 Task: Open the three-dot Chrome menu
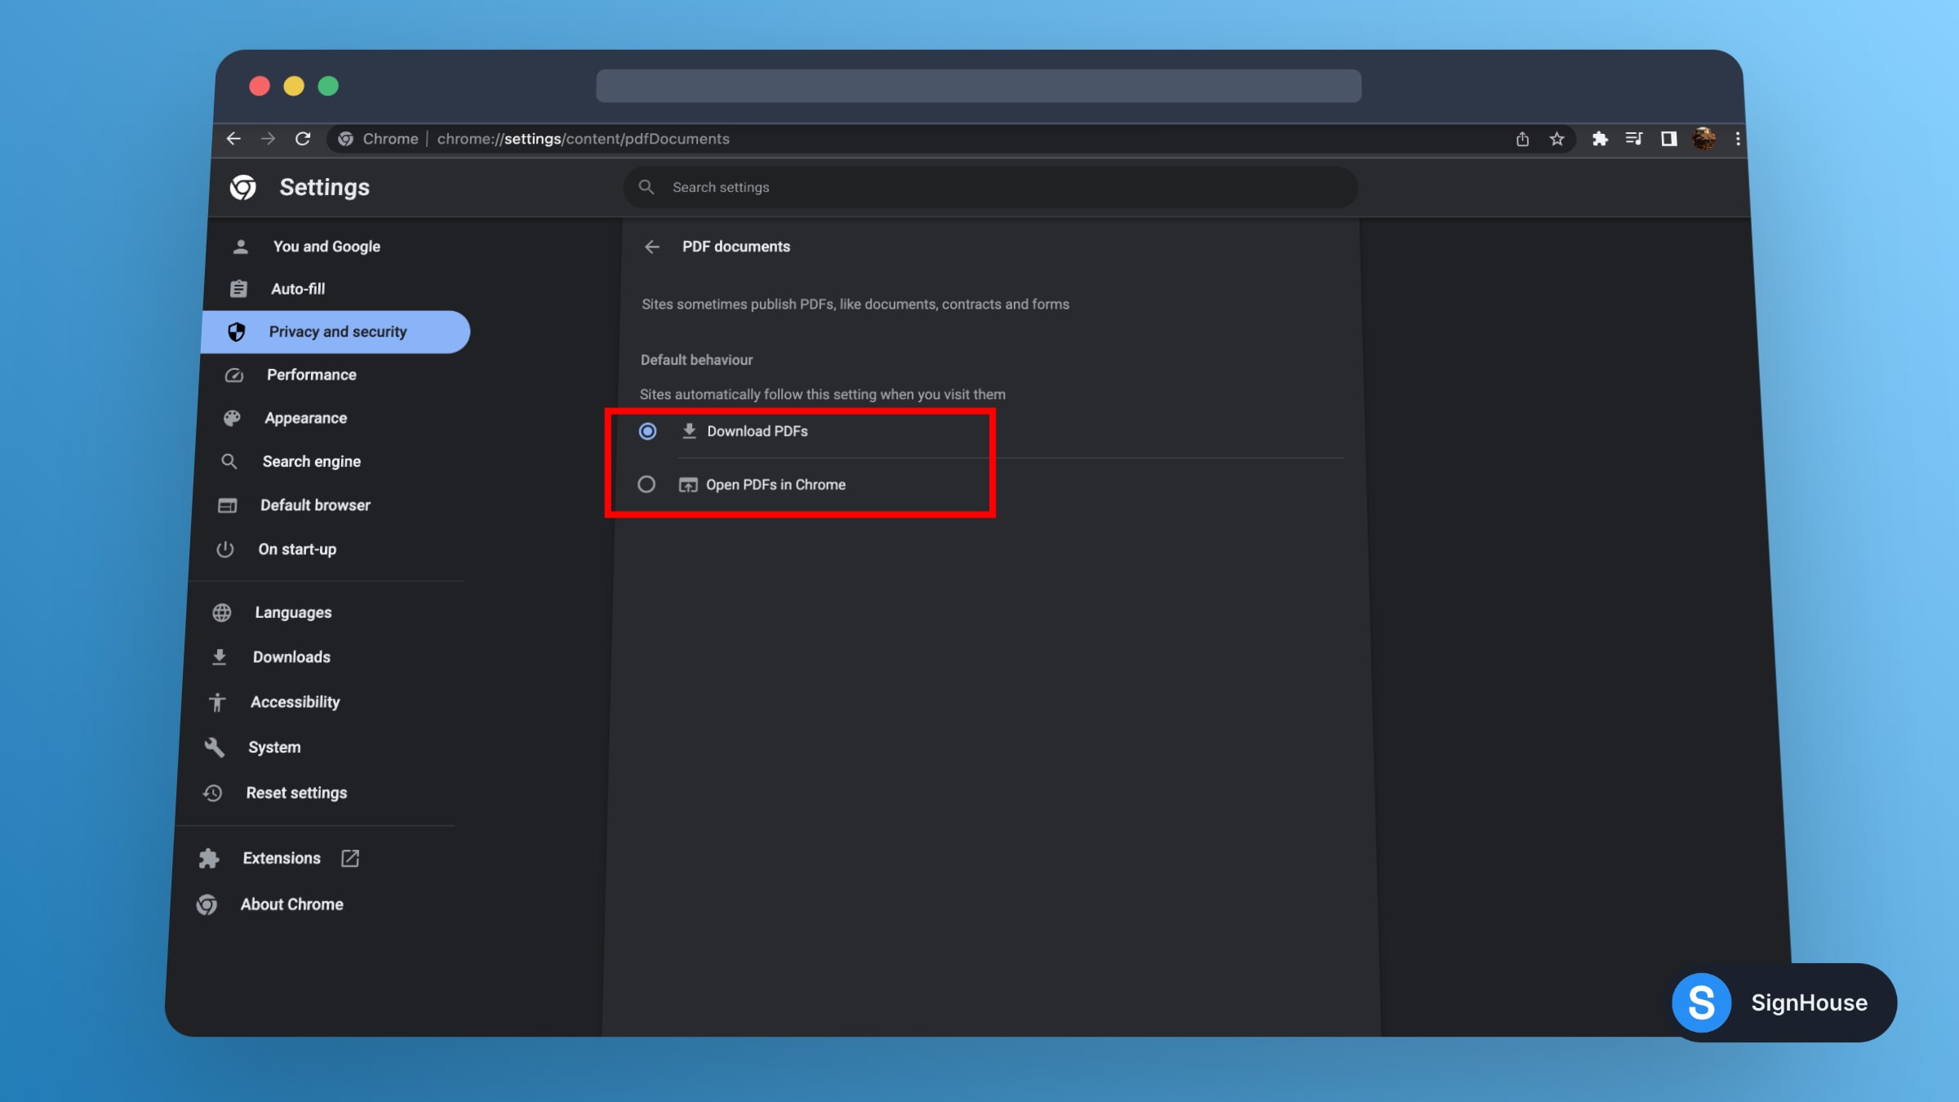tap(1737, 139)
